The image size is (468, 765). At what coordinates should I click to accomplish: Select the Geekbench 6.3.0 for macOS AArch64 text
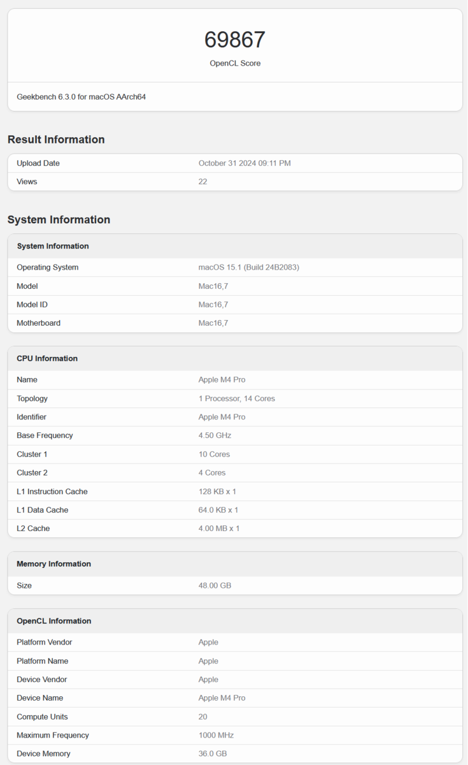82,97
